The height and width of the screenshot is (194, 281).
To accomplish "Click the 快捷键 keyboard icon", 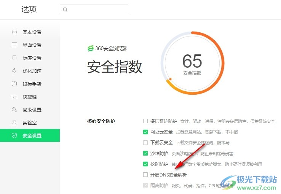I will click(x=14, y=97).
